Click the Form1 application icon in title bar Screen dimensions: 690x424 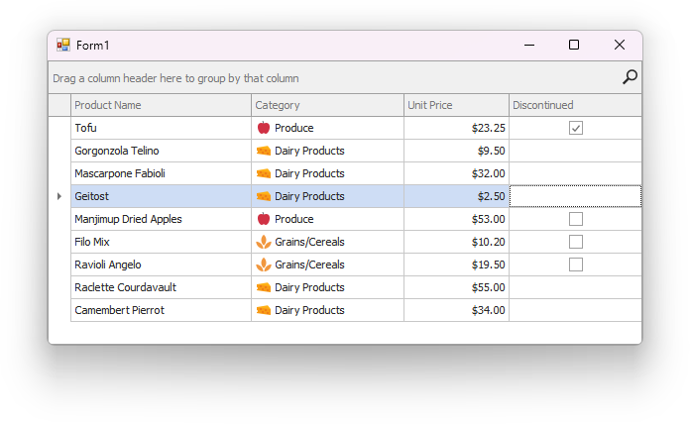[x=63, y=45]
